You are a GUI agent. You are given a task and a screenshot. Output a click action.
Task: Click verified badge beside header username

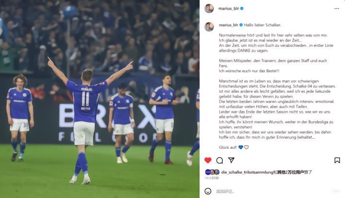(x=242, y=9)
